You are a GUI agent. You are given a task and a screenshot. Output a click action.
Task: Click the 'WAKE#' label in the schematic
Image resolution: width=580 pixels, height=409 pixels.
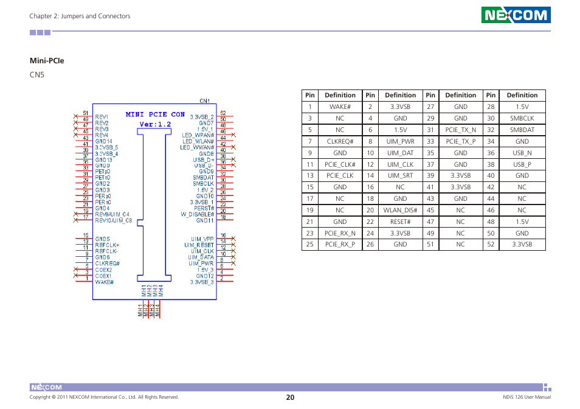pos(105,282)
